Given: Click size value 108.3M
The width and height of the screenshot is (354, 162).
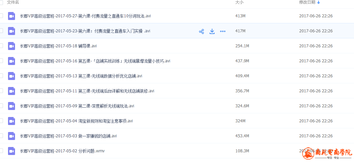Looking at the screenshot, I should tap(242, 151).
